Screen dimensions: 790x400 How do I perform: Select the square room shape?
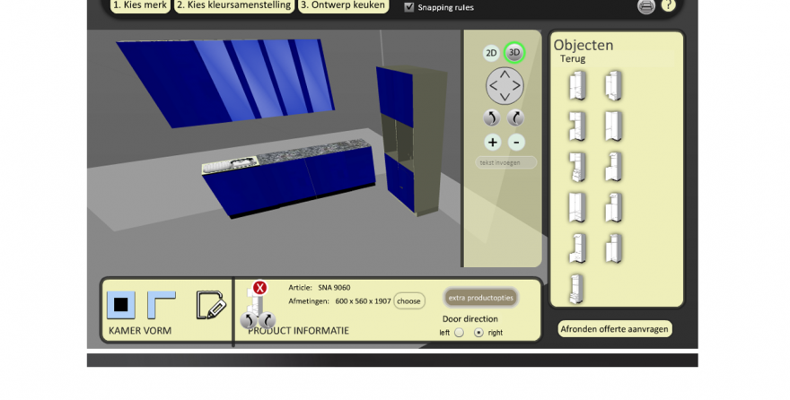click(x=121, y=305)
